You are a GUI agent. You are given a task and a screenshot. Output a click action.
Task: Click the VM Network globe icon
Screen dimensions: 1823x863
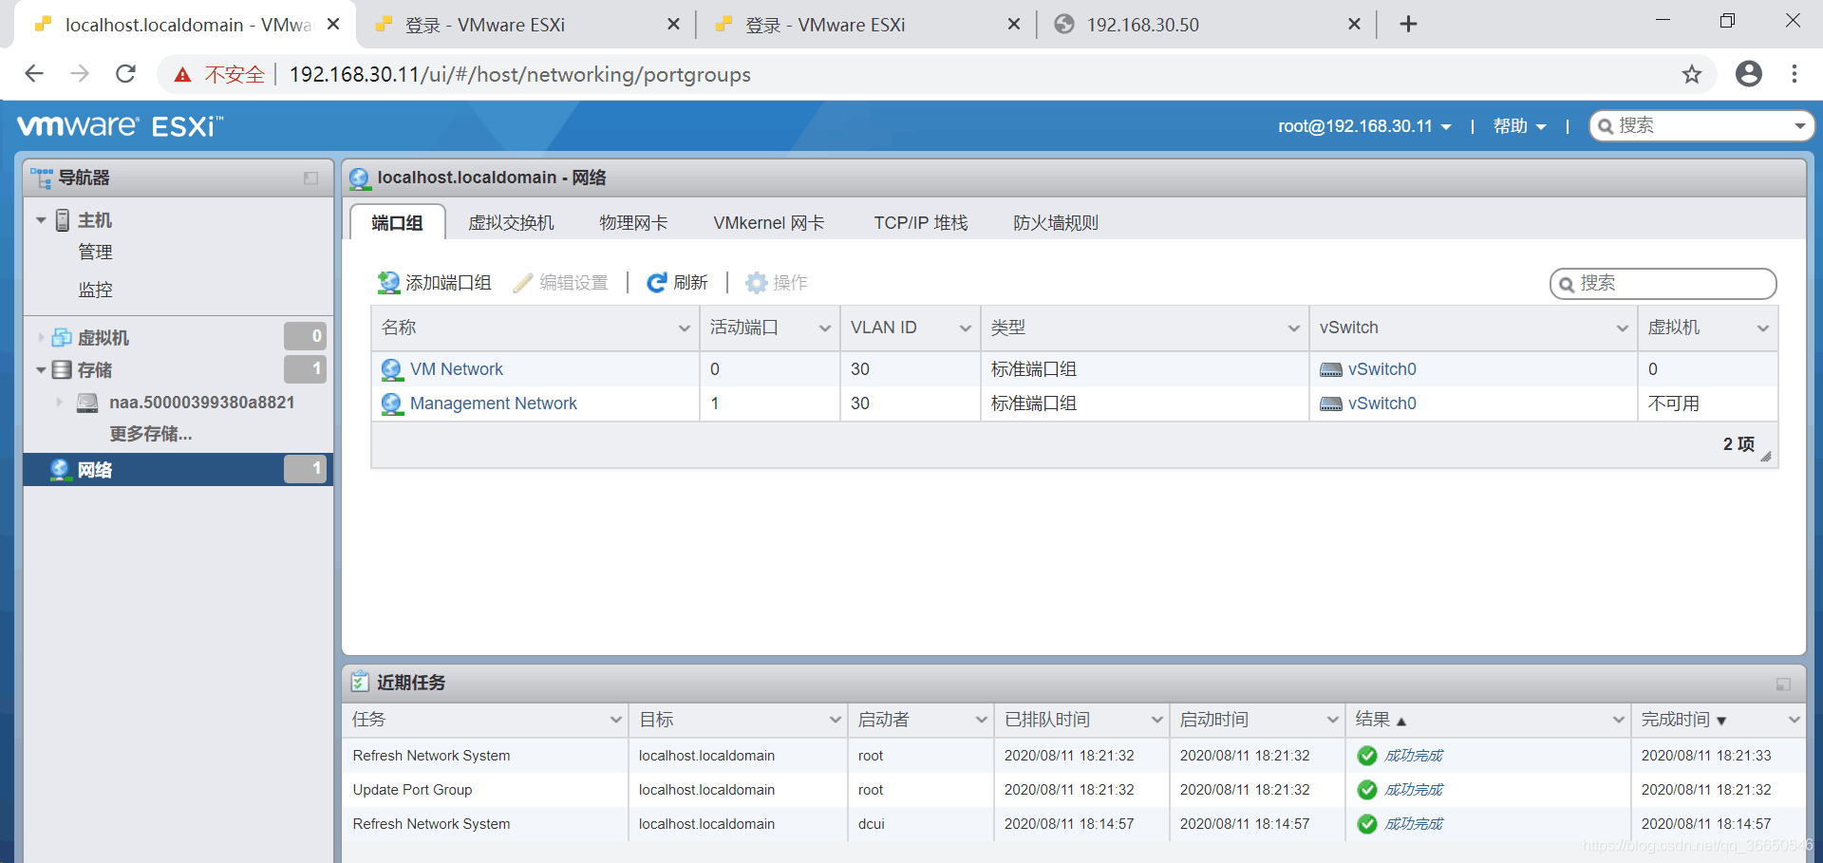(391, 369)
